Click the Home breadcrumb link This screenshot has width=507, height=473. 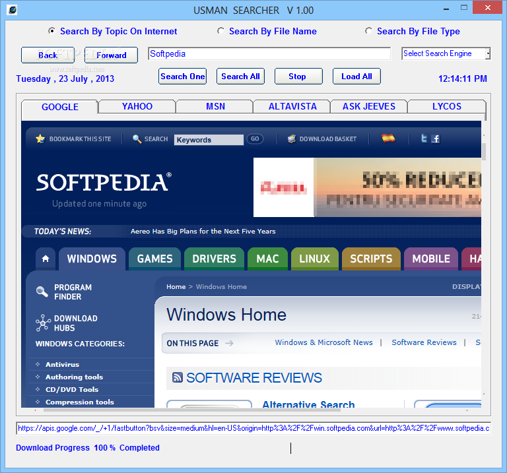point(176,286)
